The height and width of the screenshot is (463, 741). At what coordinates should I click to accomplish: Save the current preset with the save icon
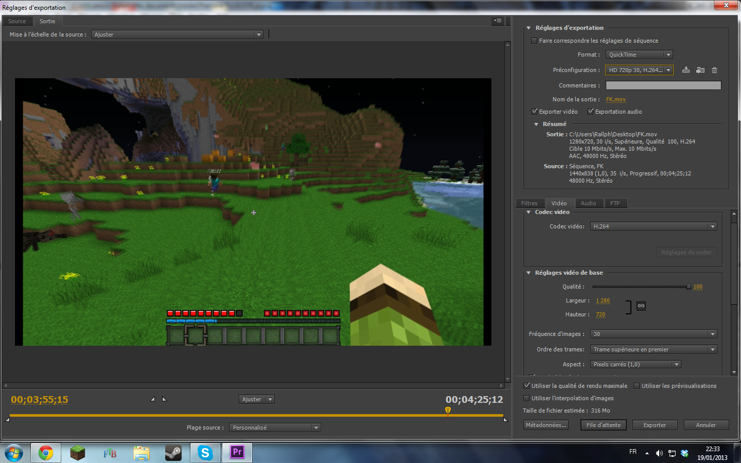tap(686, 70)
